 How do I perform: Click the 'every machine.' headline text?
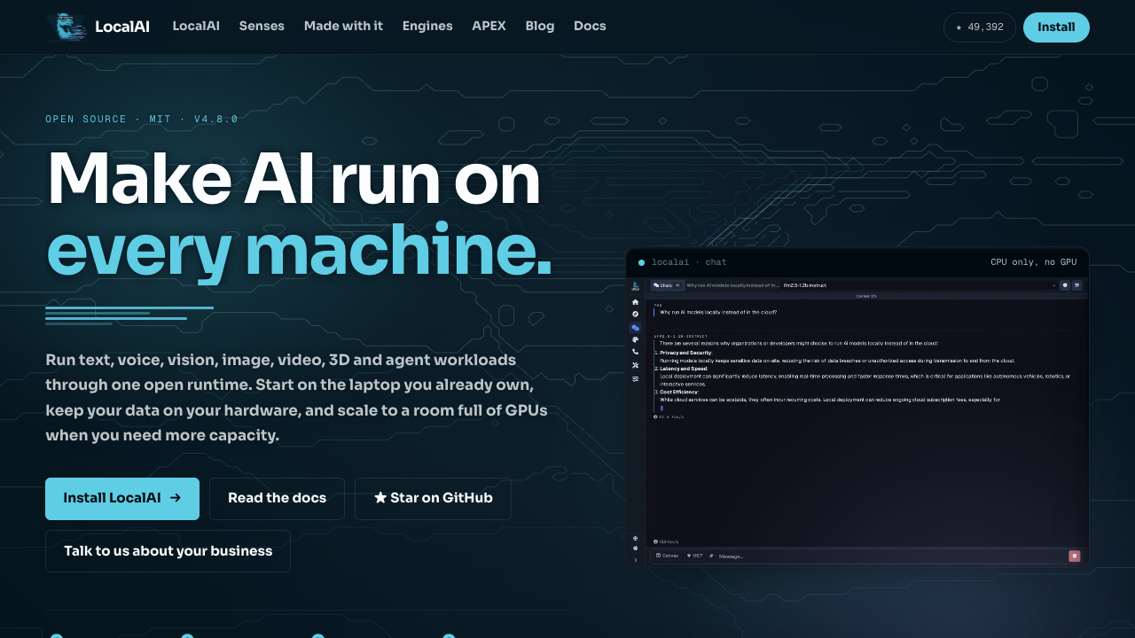(x=299, y=251)
